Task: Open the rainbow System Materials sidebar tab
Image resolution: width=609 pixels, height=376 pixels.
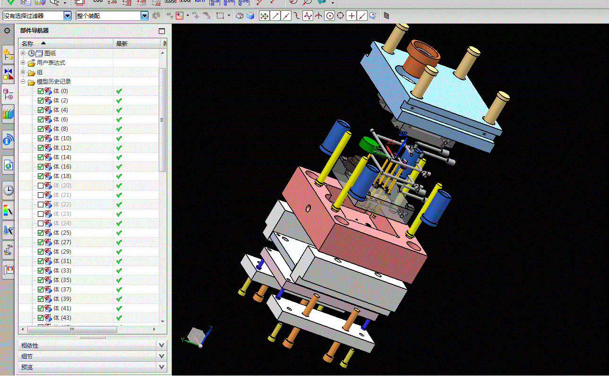Action: 8,210
